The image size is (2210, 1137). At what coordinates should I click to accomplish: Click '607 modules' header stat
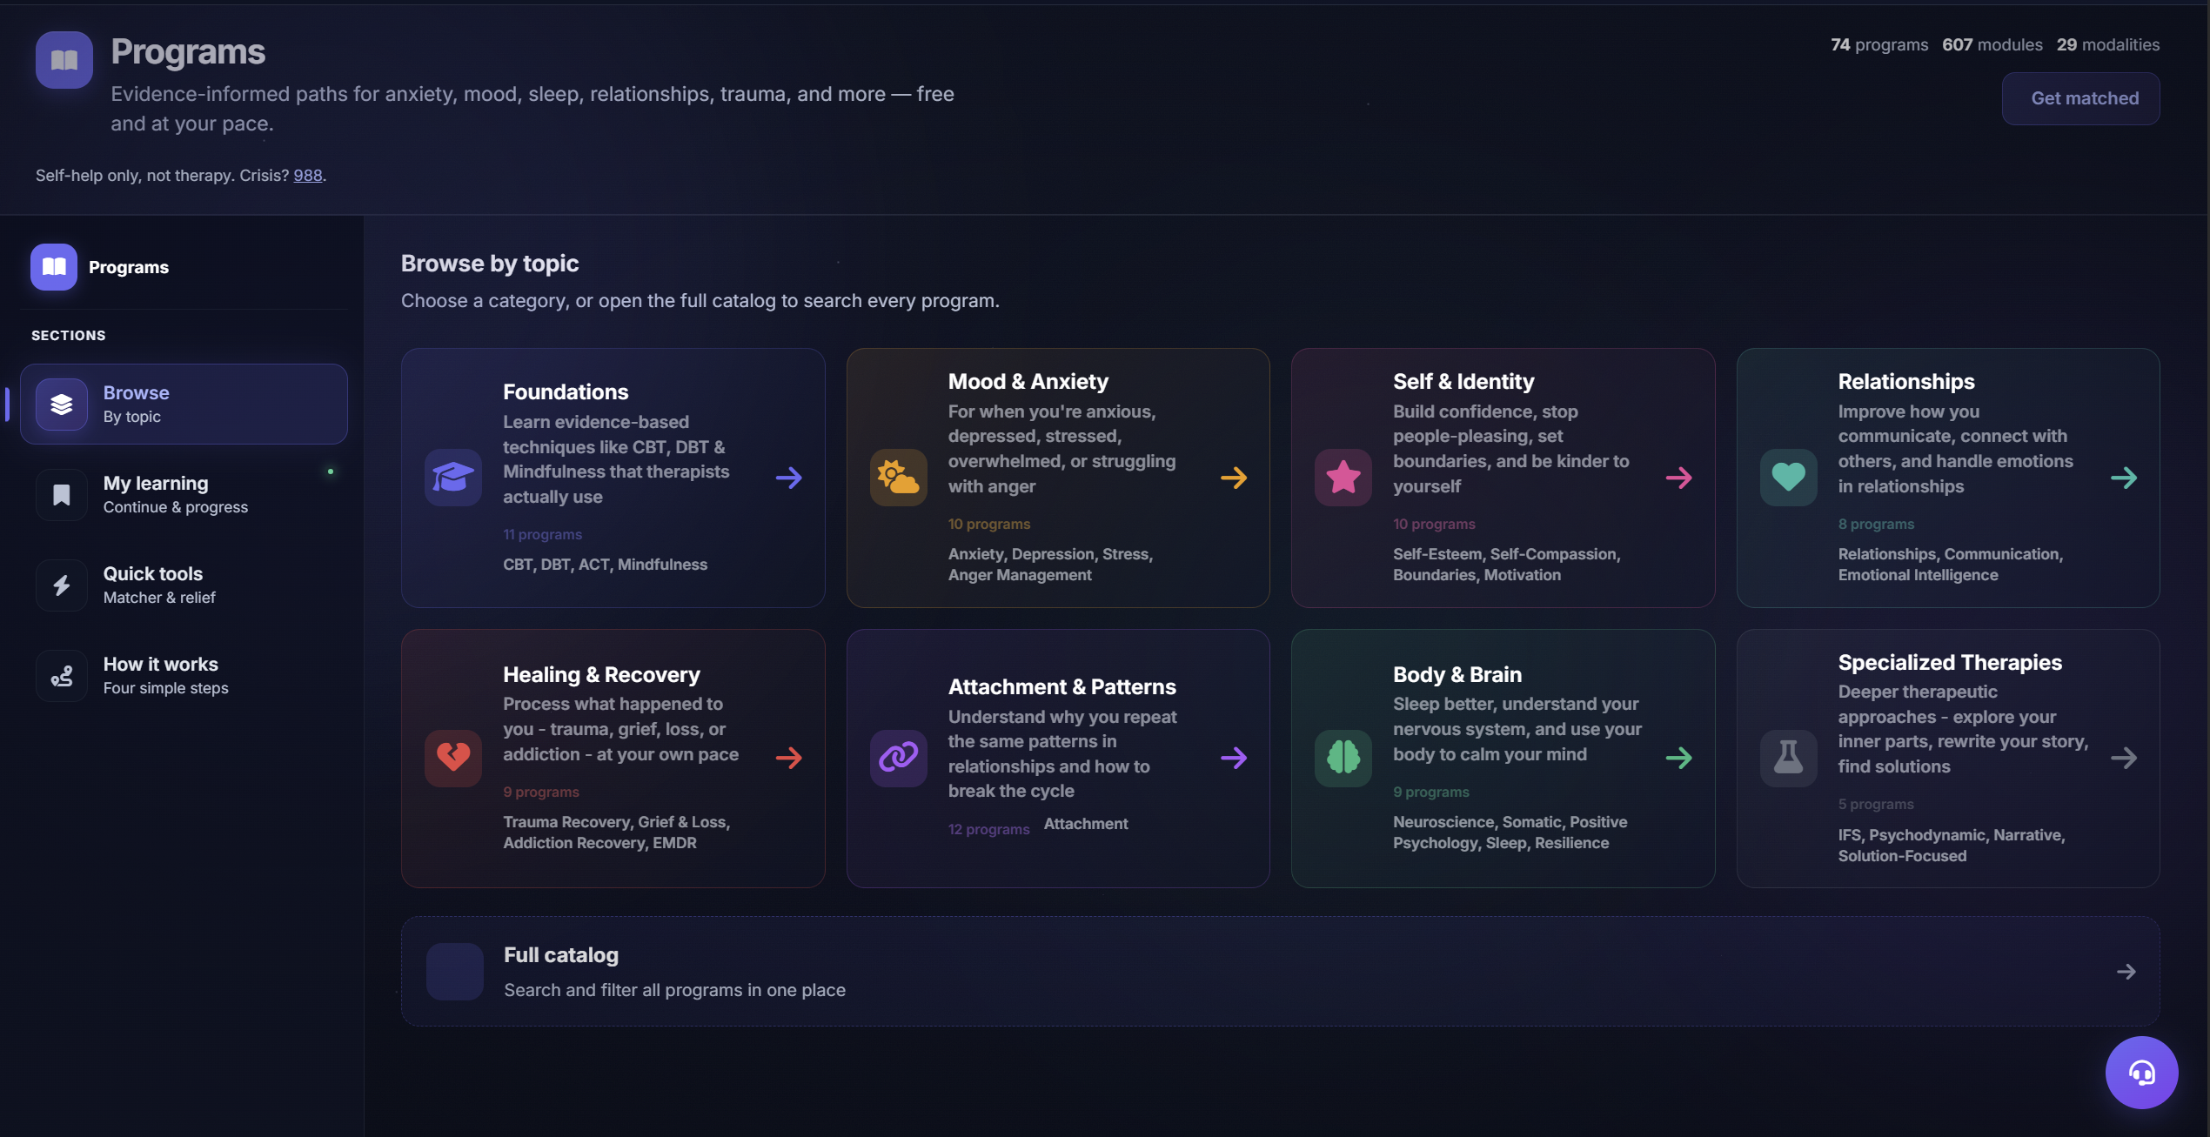[x=1992, y=45]
